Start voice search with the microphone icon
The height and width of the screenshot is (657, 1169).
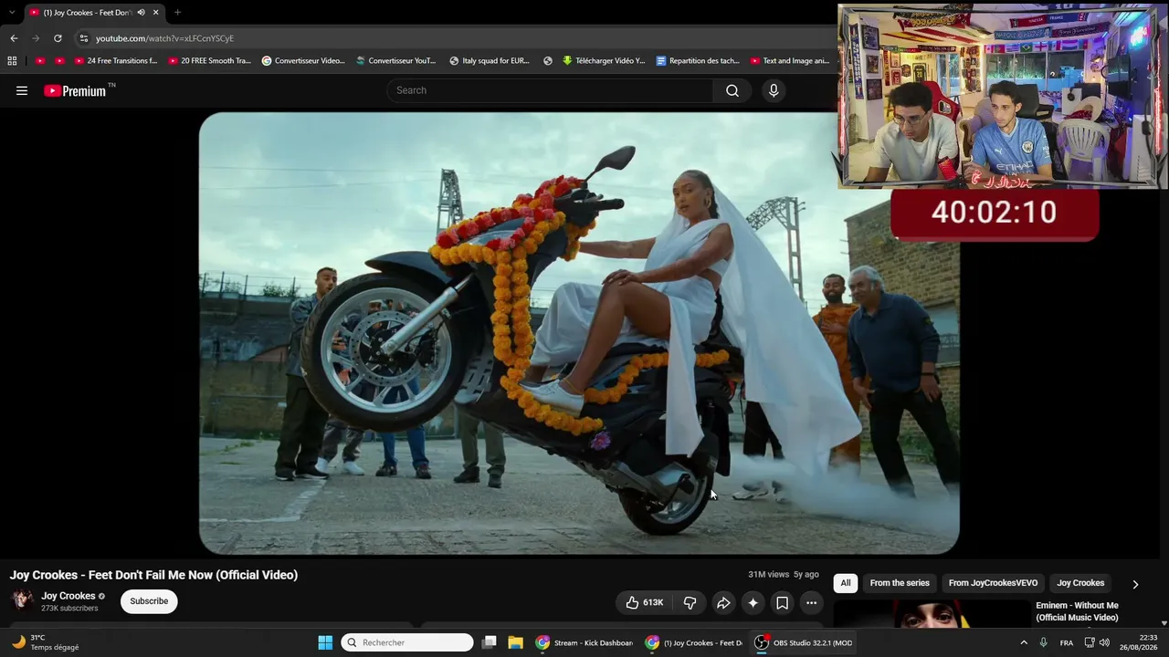(x=774, y=90)
